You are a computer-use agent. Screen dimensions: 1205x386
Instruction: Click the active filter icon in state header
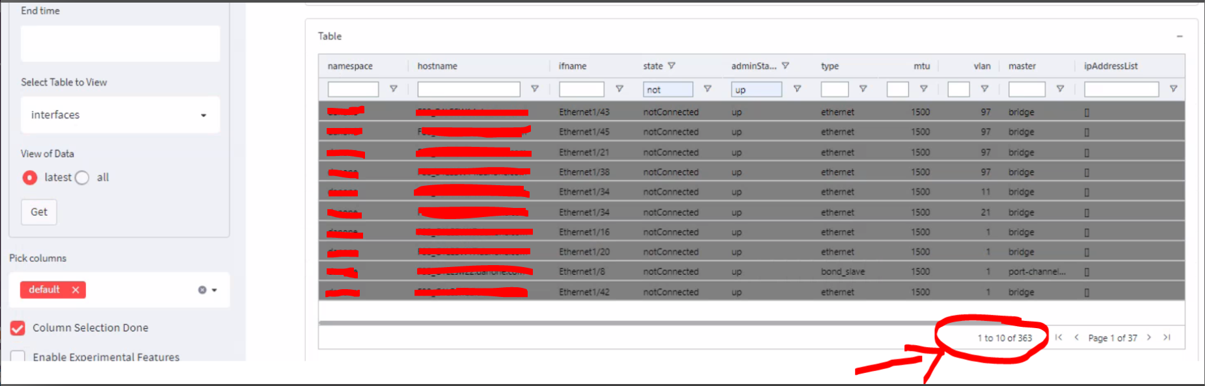[x=671, y=66]
